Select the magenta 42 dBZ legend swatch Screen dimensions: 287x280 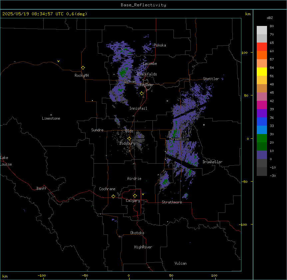pos(262,105)
